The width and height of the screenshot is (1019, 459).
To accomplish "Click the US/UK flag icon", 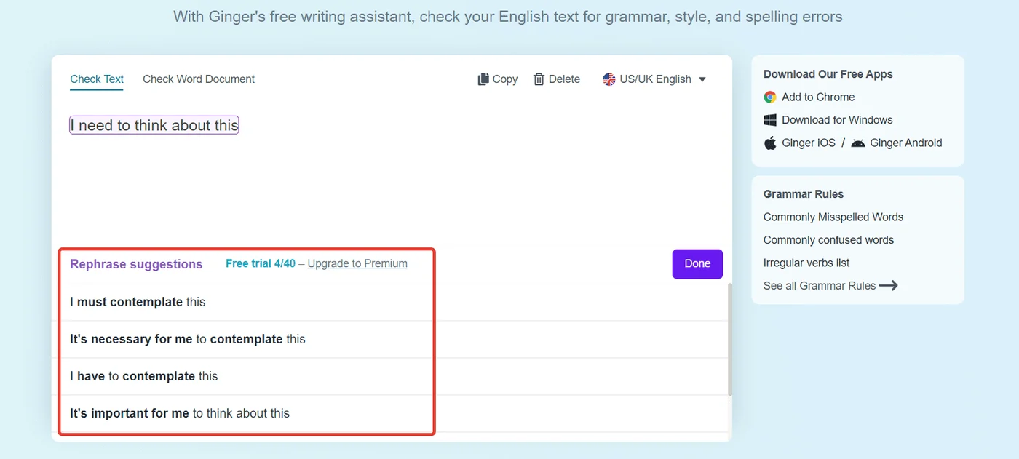I will click(x=608, y=79).
